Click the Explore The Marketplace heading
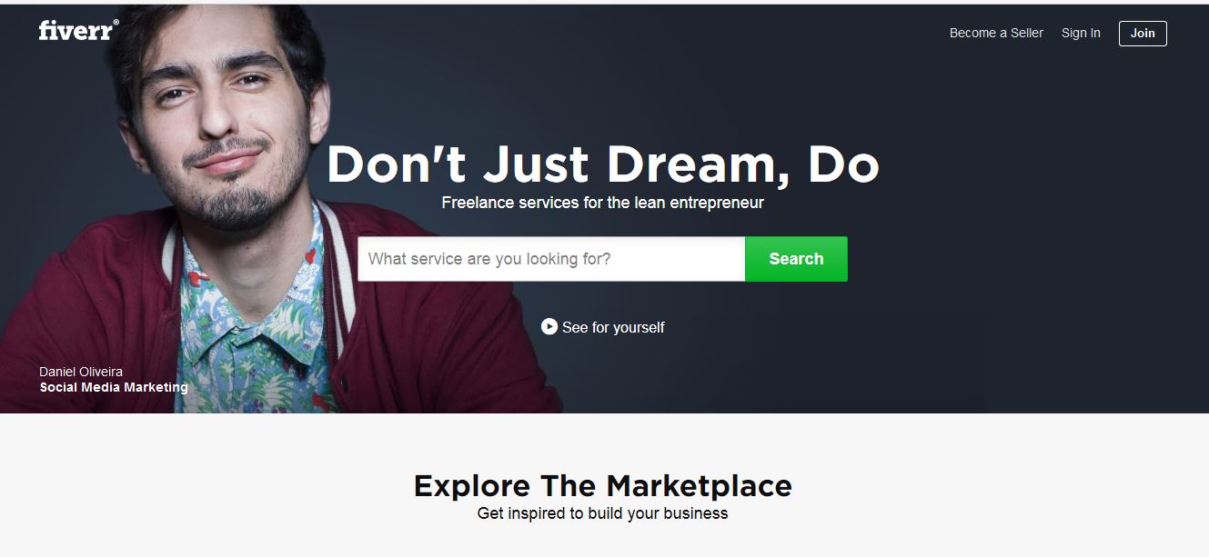 click(602, 485)
